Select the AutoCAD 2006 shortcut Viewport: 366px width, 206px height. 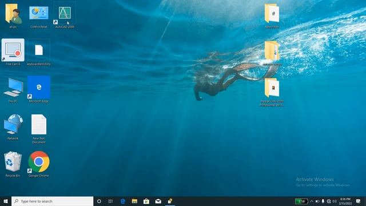tap(65, 16)
